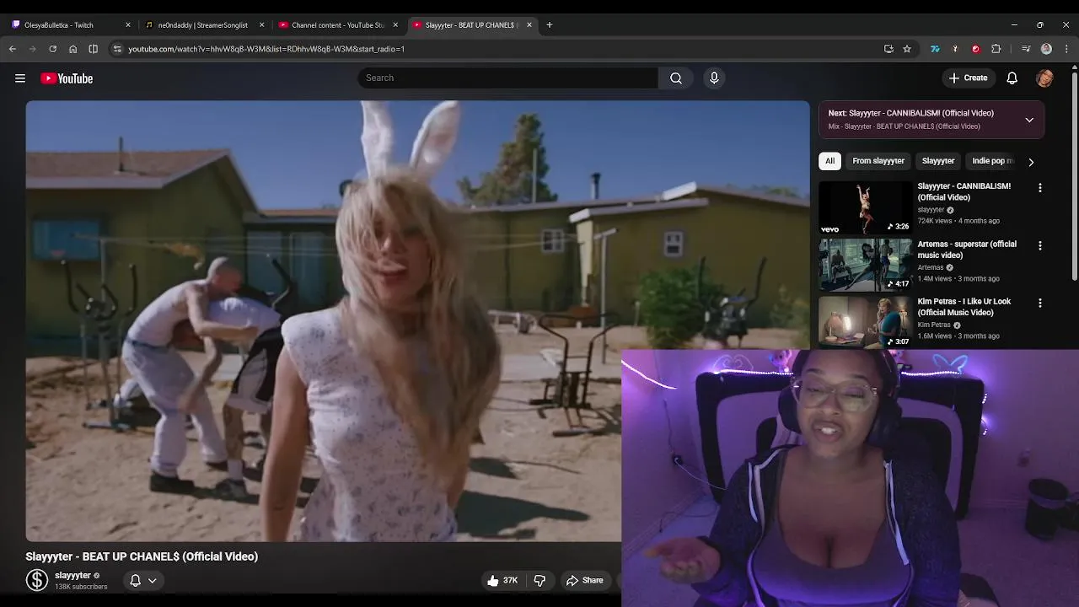Like the video with thumbs up
1079x607 pixels.
tap(503, 580)
